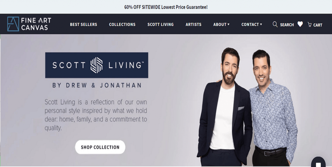332x167 pixels.
Task: Click the 60% off sitewide banner
Action: coord(166,7)
